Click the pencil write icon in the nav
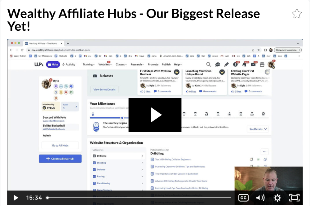Viewport: 310px width, 206px height. [226, 64]
